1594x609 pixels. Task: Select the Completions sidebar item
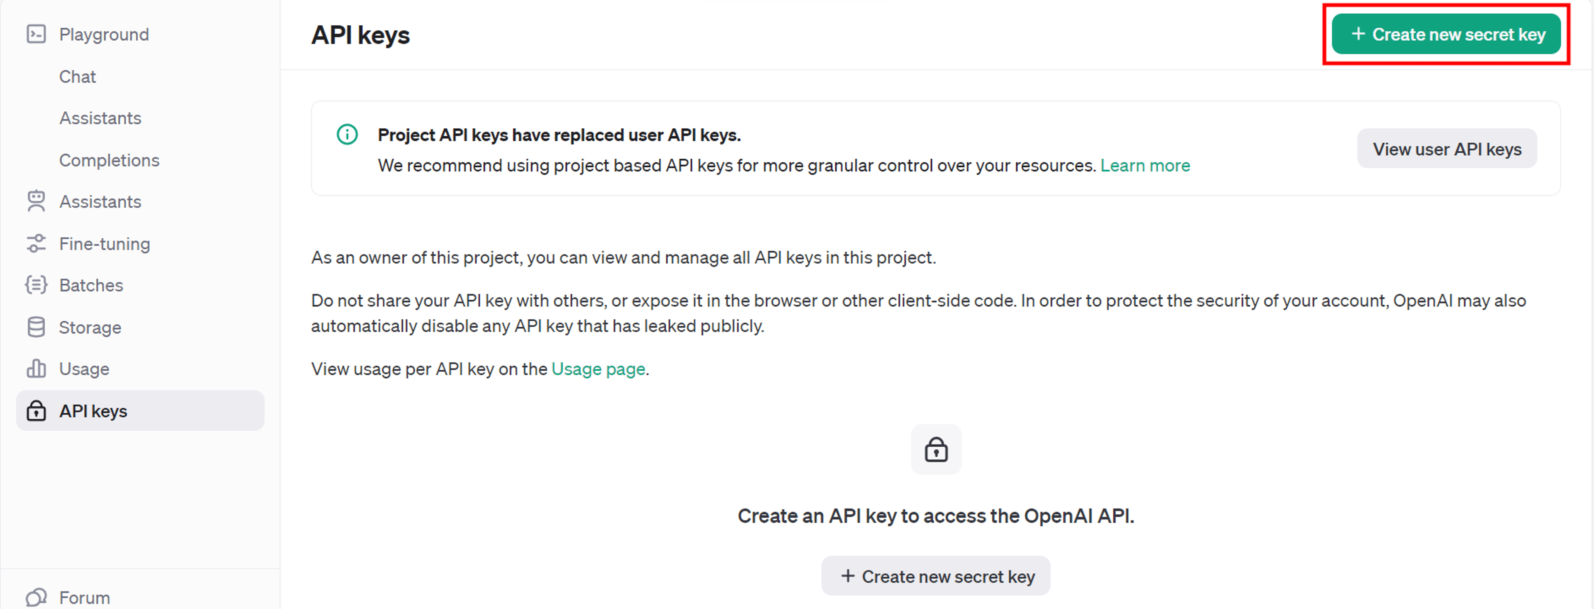(109, 160)
